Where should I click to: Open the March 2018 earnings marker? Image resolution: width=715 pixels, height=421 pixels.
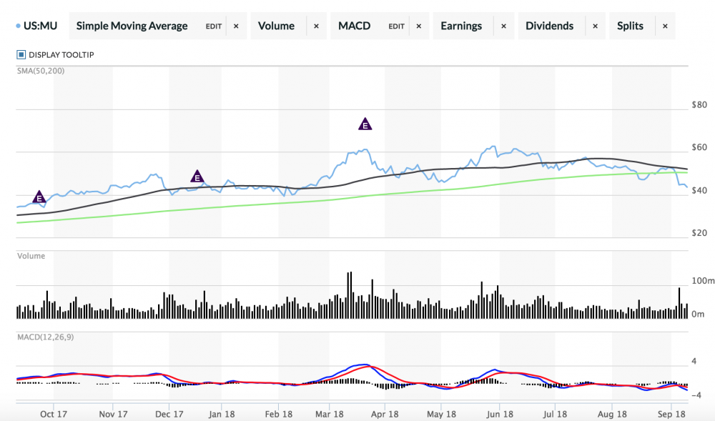[365, 124]
